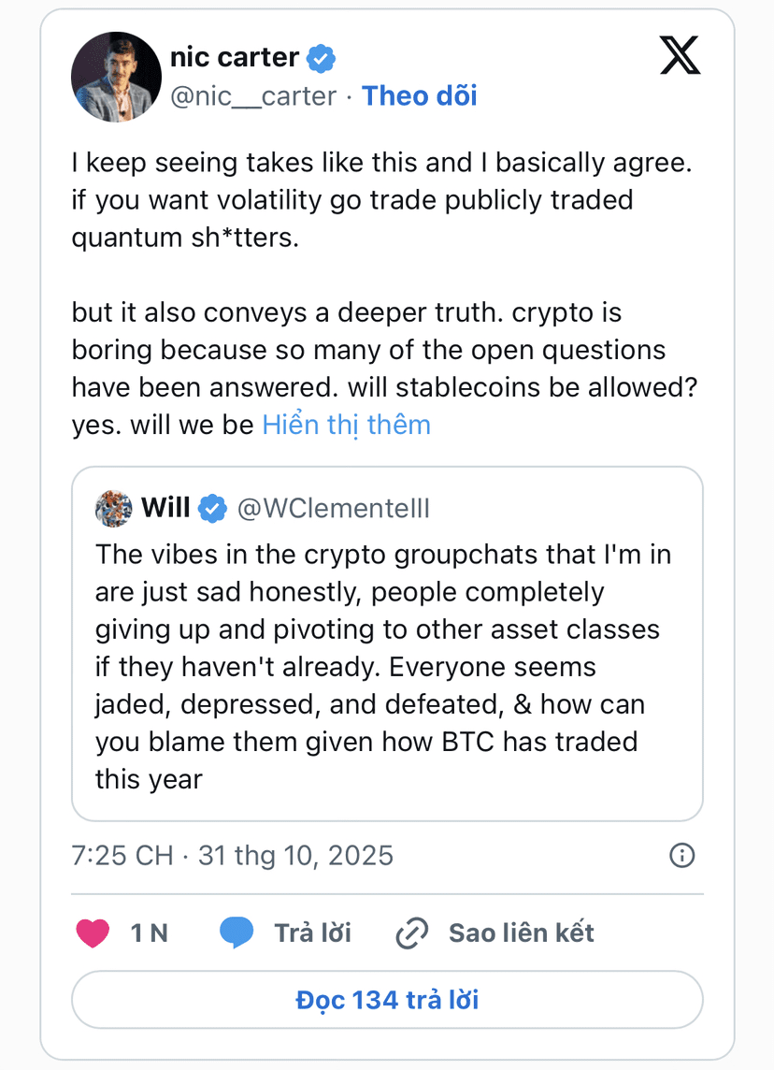Click the blue verified badge beside nic carter

pyautogui.click(x=322, y=59)
